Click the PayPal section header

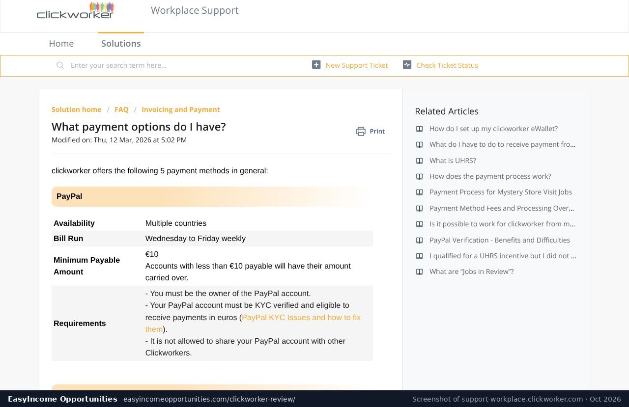tap(212, 196)
